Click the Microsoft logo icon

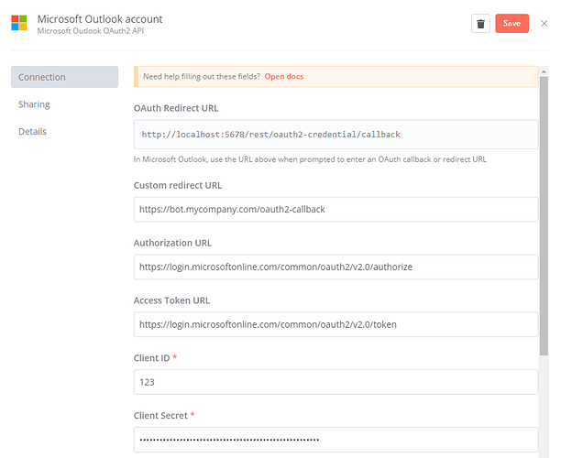pyautogui.click(x=18, y=23)
